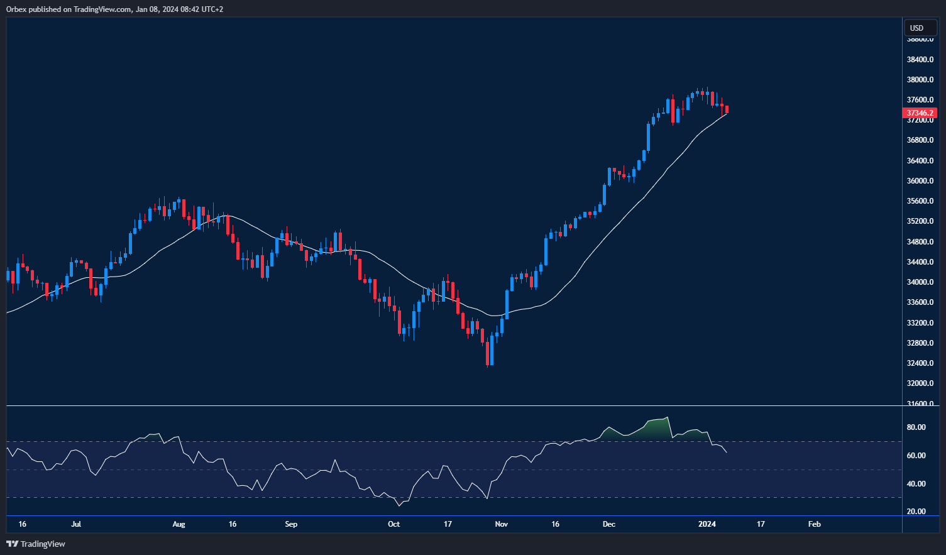This screenshot has height=555, width=946.
Task: Select the Oct label on time axis
Action: coord(393,524)
